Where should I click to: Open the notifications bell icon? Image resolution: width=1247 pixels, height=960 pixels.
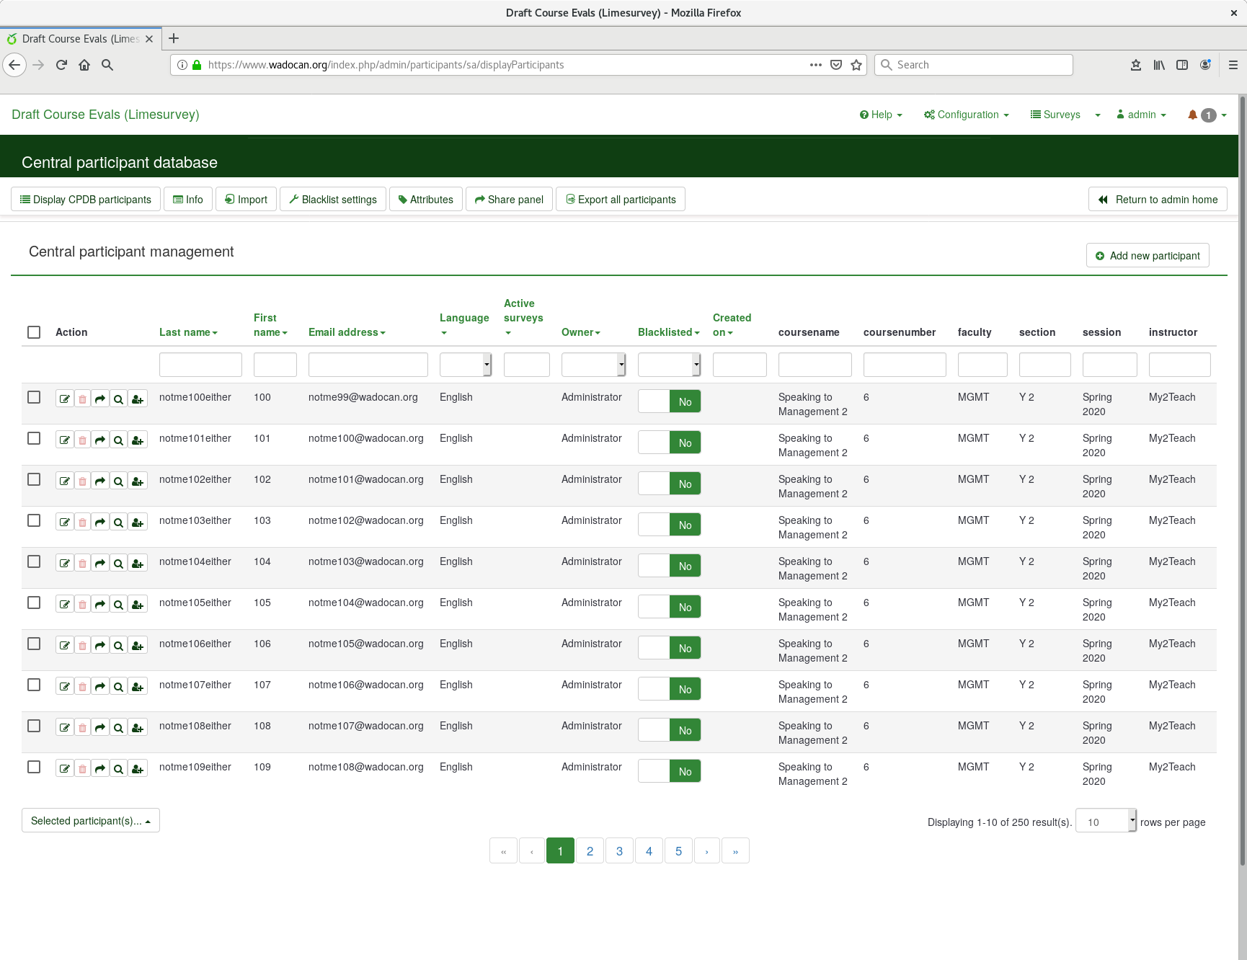(x=1192, y=115)
